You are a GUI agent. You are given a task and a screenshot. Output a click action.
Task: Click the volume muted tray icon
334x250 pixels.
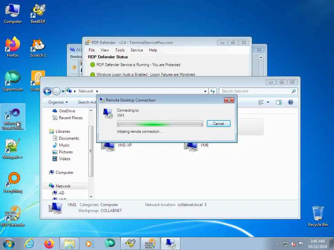[293, 244]
